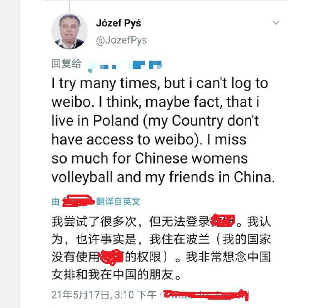Select the English tweet text beginning 'I try many times'
Image resolution: width=309 pixels, height=308 pixels.
coord(163,130)
